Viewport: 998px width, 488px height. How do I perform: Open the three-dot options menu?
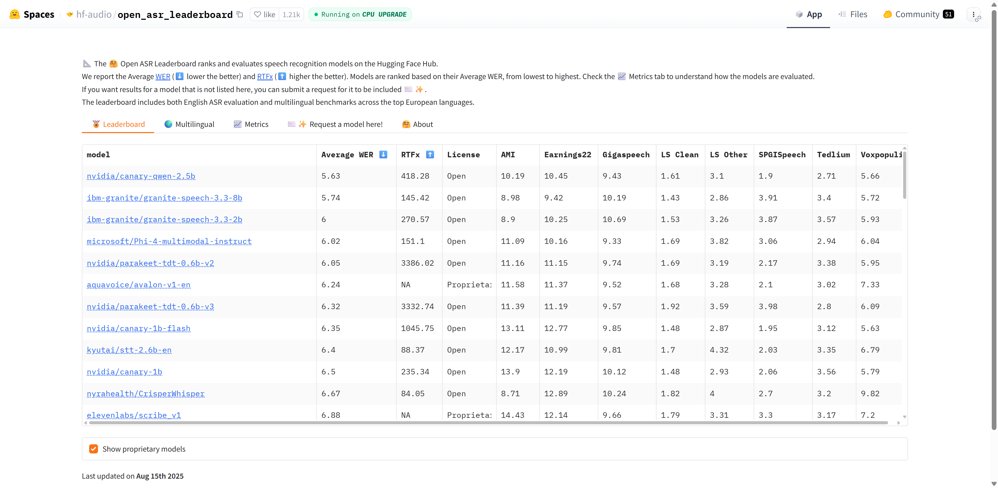(x=973, y=14)
